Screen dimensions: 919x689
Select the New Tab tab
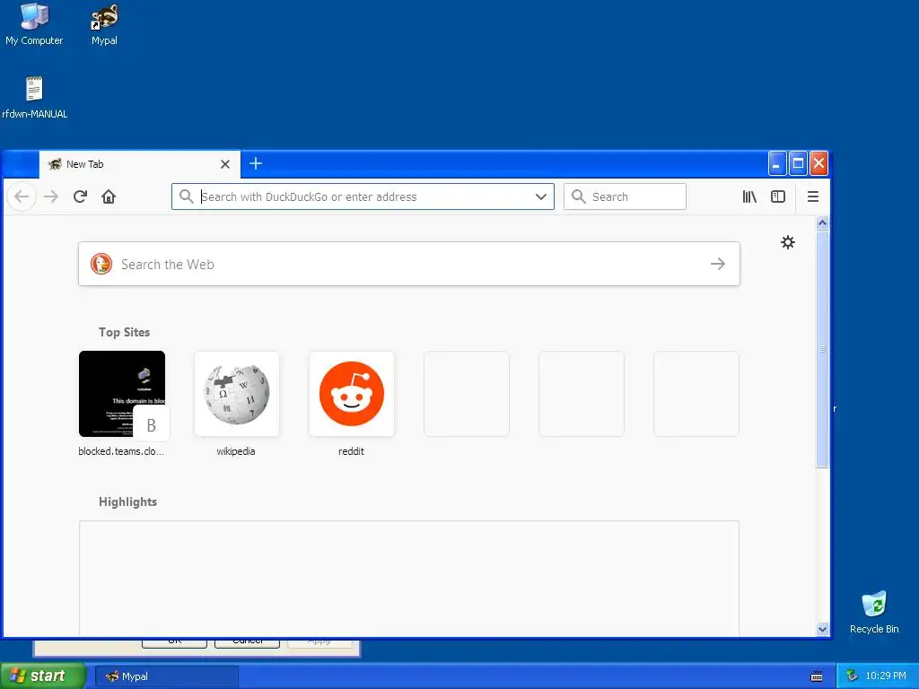pyautogui.click(x=139, y=165)
